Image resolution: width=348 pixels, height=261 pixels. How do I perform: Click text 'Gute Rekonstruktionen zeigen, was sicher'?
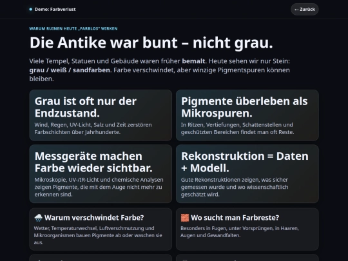click(x=235, y=180)
